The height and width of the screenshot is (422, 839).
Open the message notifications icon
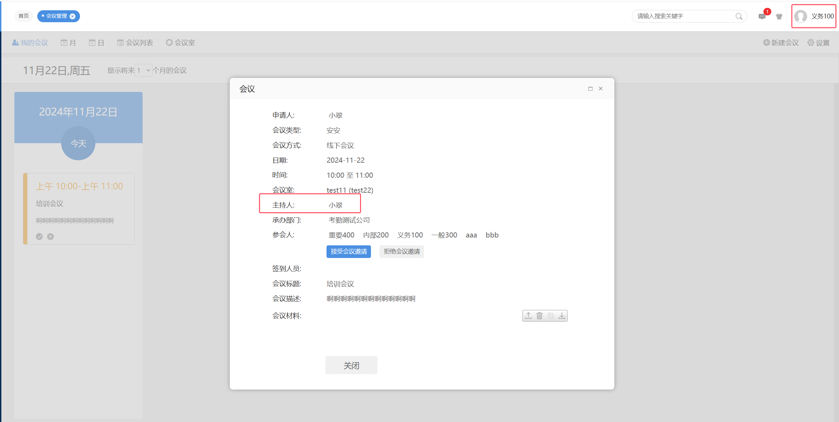tap(762, 16)
